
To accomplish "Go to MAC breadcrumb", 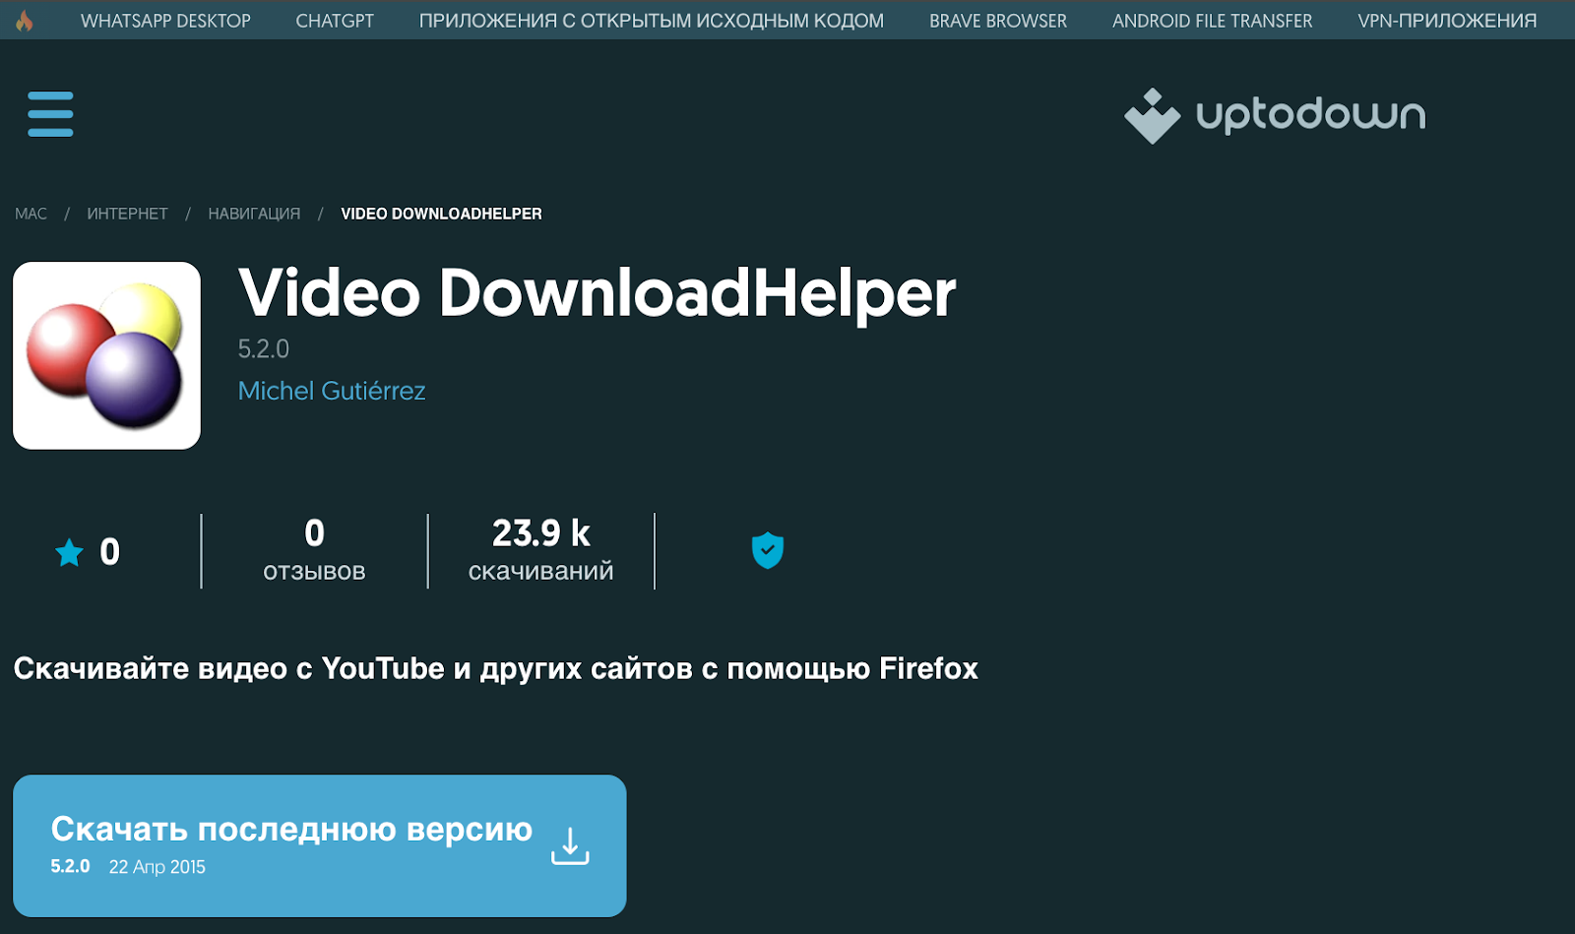I will click(x=31, y=214).
